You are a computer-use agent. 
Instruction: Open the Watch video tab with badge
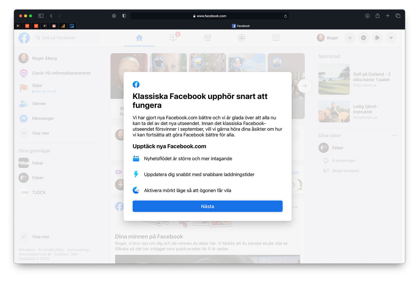[x=173, y=38]
